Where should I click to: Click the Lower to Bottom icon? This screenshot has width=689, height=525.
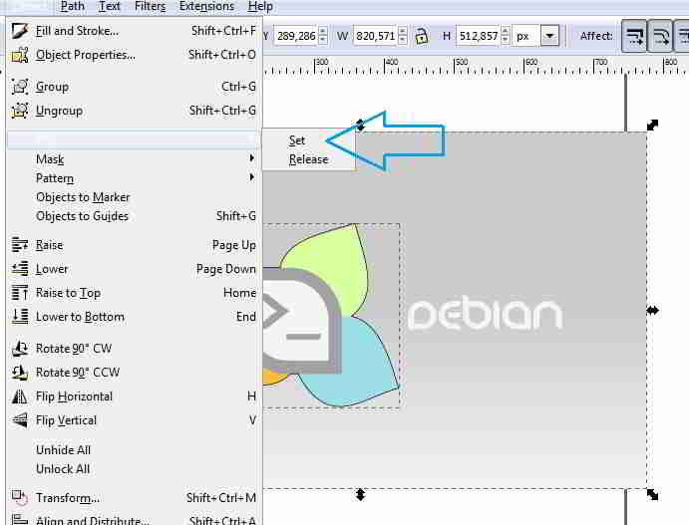coord(19,317)
